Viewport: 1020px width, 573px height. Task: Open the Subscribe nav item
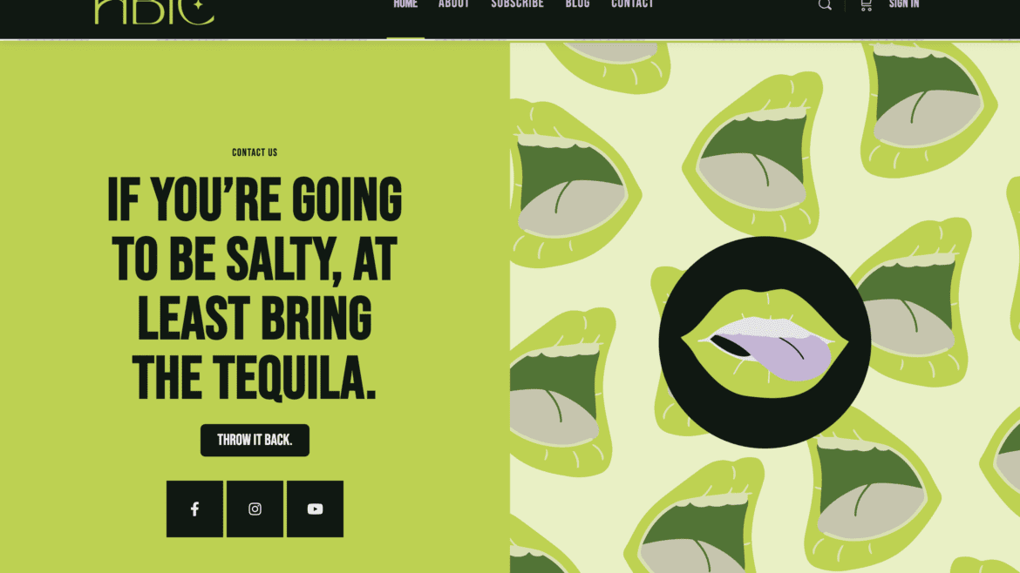517,4
